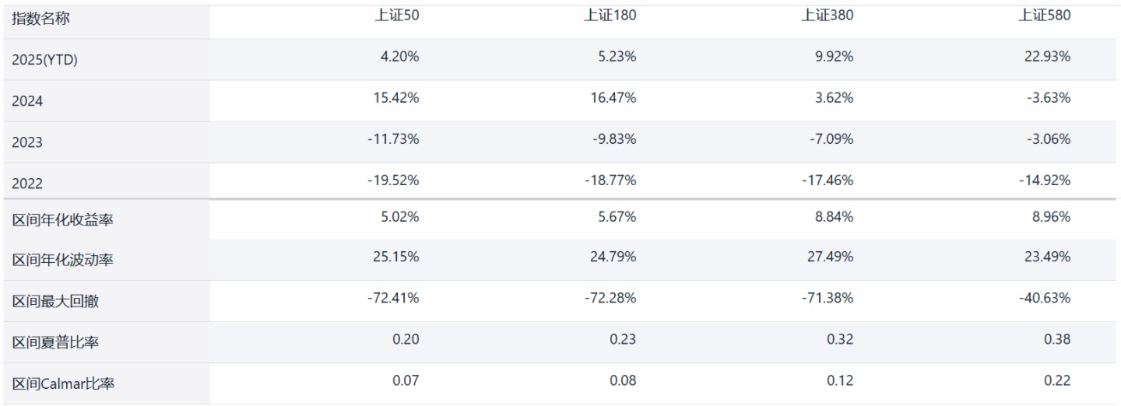Click the 22.93% value for 上证580
This screenshot has width=1121, height=406.
tap(1048, 56)
